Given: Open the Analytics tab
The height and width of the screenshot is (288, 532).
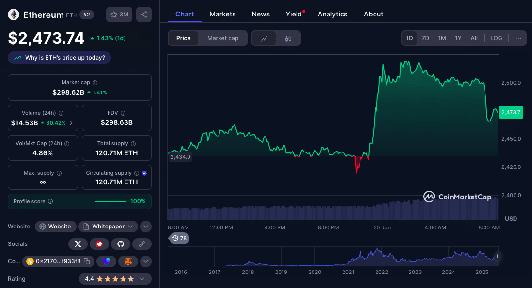Looking at the screenshot, I should [x=332, y=14].
